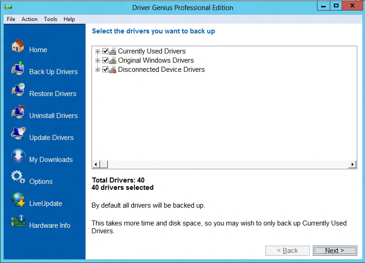Open the Back Up Drivers label
The width and height of the screenshot is (365, 263).
(x=54, y=72)
